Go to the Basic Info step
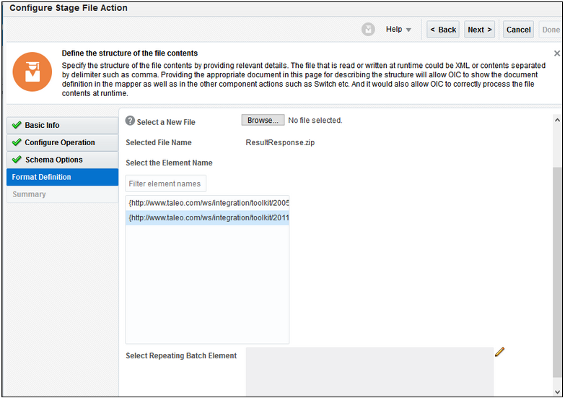 point(62,125)
